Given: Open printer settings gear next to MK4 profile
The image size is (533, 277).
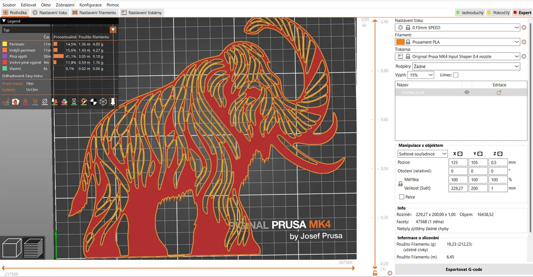Looking at the screenshot, I should (524, 57).
